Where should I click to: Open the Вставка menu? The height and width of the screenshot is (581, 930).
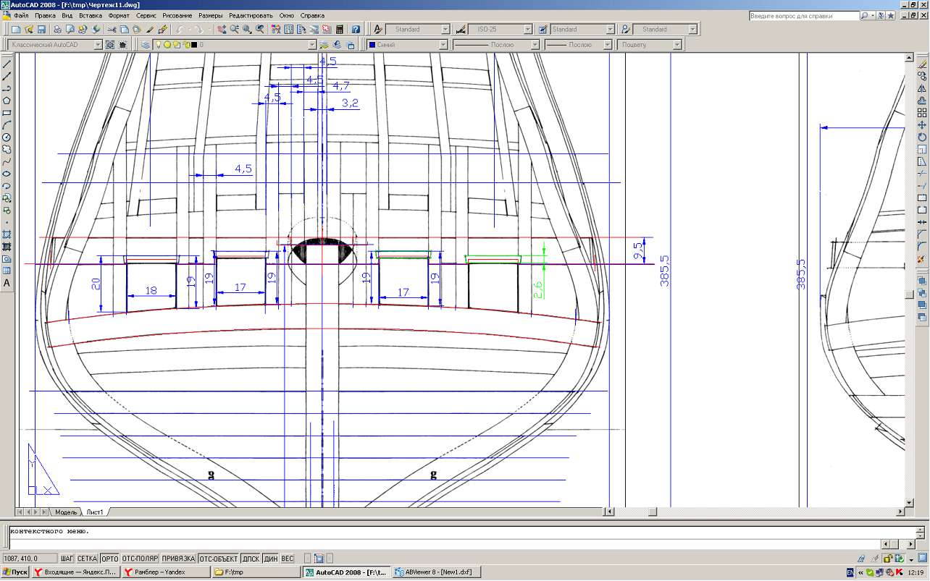coord(91,15)
